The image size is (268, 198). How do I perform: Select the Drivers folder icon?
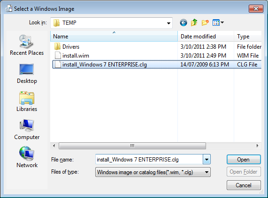click(57, 46)
